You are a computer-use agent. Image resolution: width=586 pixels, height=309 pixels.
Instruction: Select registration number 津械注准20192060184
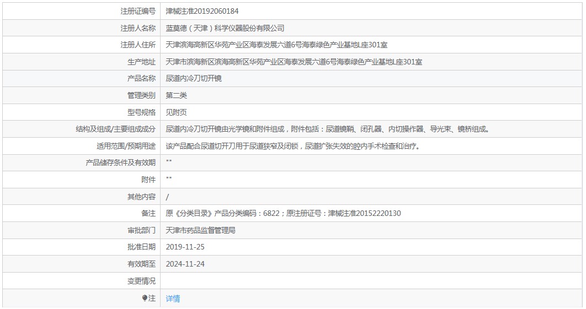(x=202, y=11)
